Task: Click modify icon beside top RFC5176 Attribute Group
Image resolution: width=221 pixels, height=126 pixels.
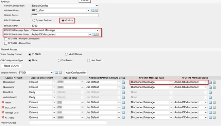Action: pos(98,35)
